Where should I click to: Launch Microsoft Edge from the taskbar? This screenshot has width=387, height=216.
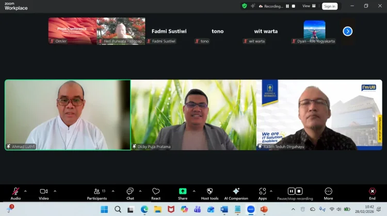(144, 209)
